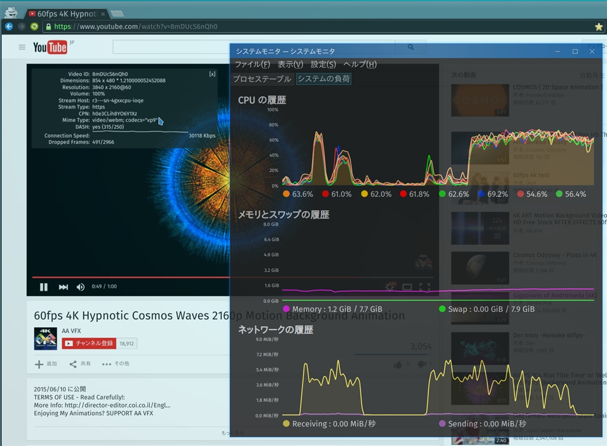Click the CPU の履歴 heading
The image size is (607, 446).
point(262,100)
